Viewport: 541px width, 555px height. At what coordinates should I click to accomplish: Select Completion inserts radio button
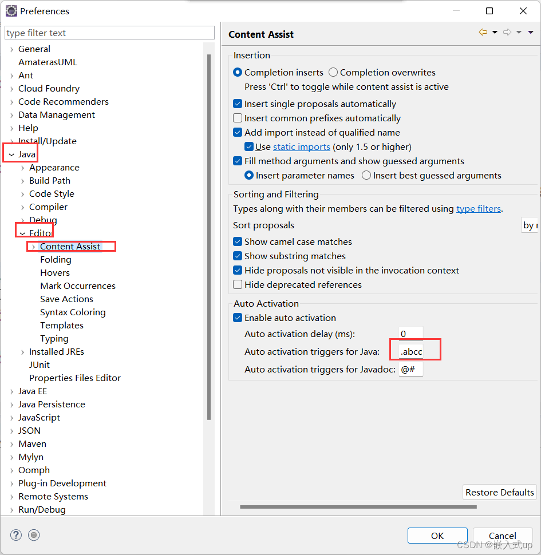click(x=238, y=72)
